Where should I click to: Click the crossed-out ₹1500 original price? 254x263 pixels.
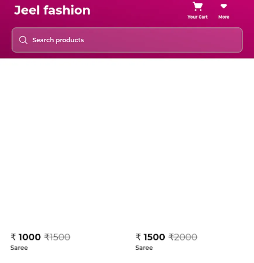(x=57, y=237)
